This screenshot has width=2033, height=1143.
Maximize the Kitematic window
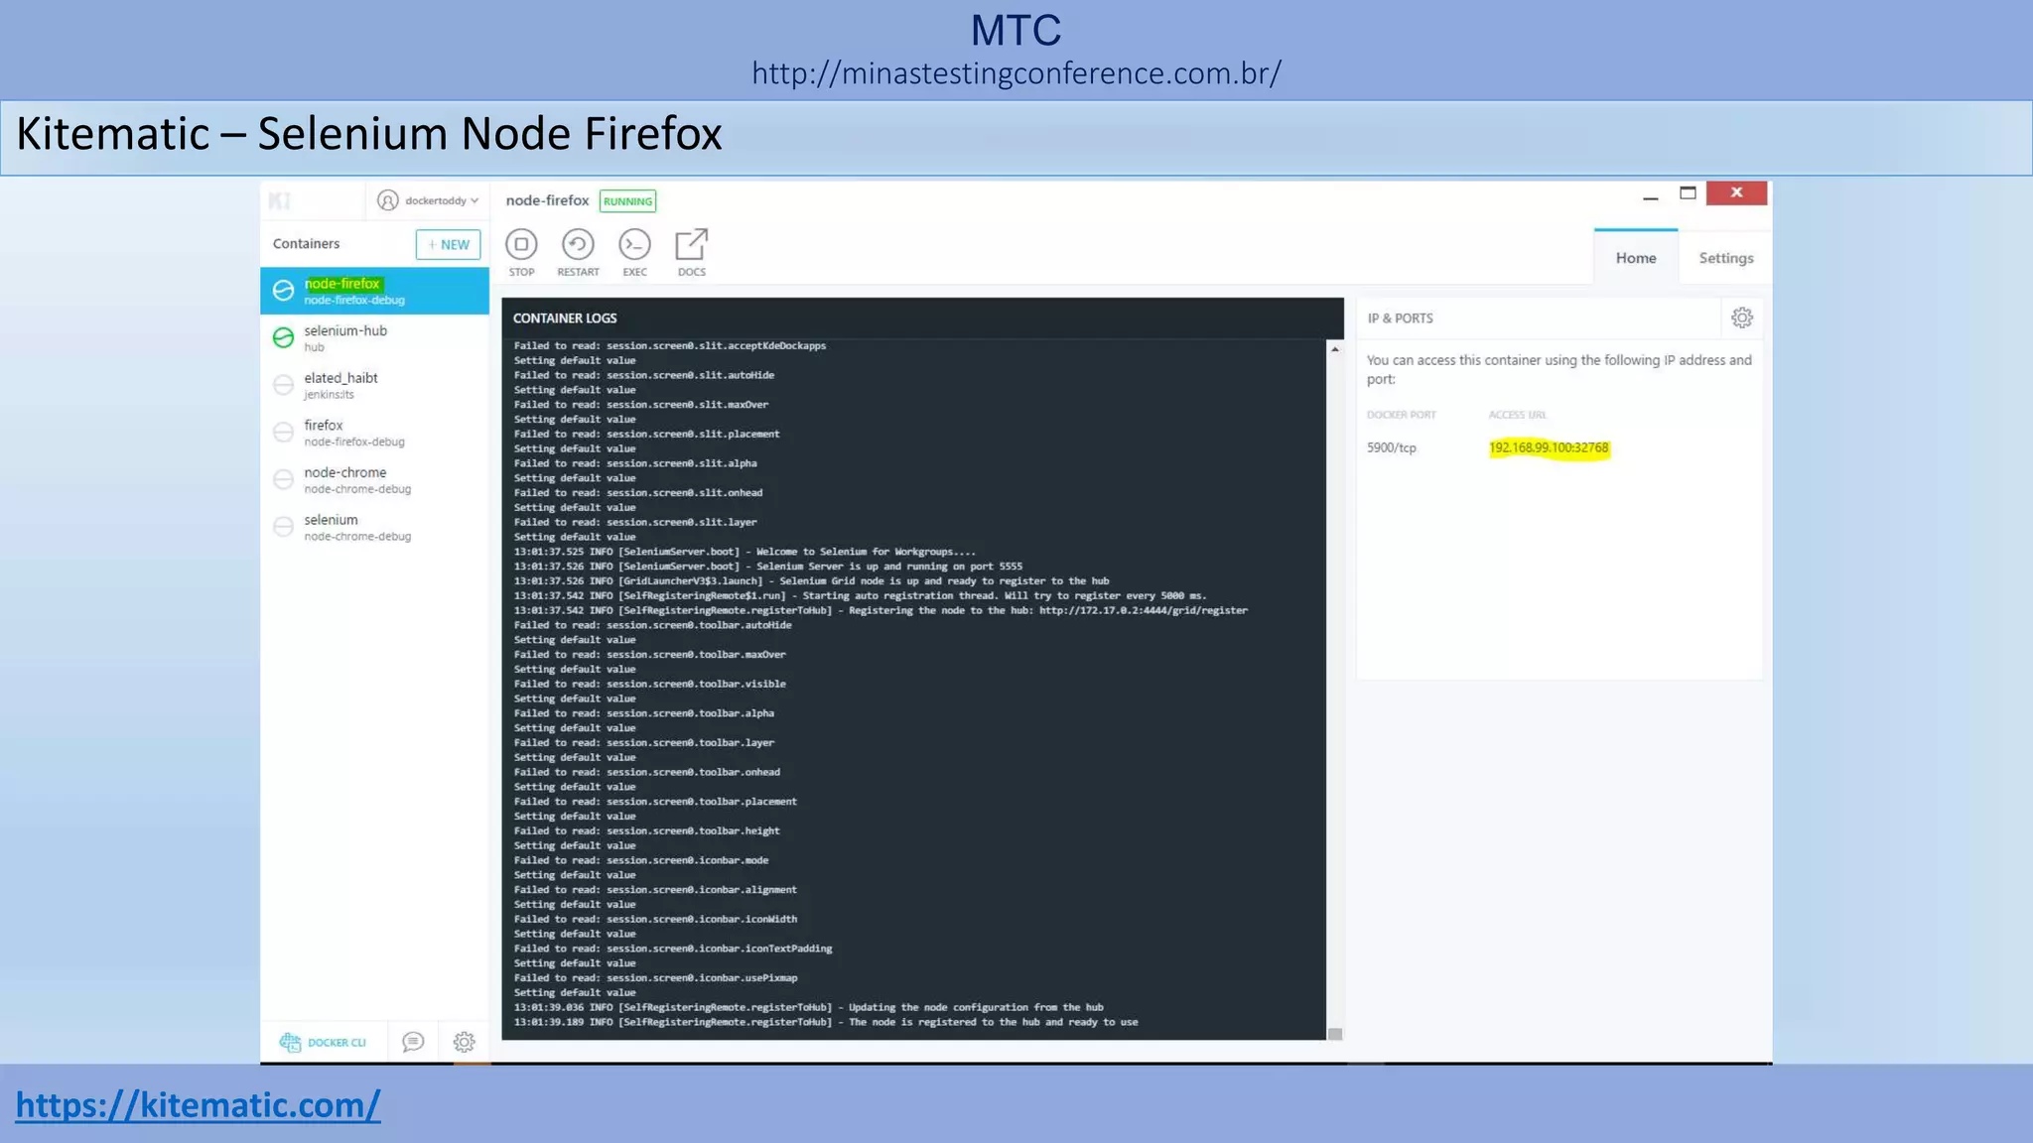pos(1688,193)
